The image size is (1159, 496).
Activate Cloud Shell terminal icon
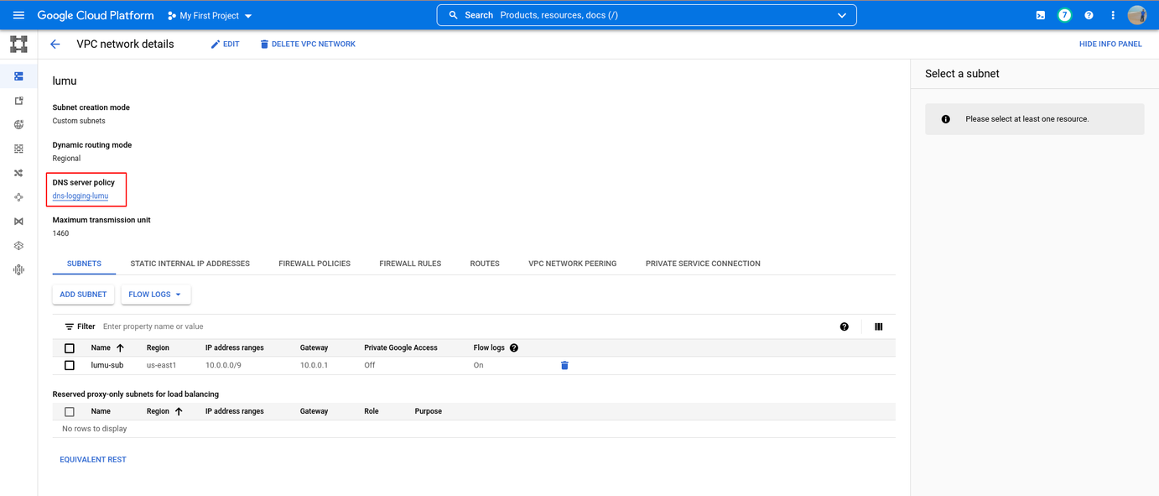(1040, 15)
